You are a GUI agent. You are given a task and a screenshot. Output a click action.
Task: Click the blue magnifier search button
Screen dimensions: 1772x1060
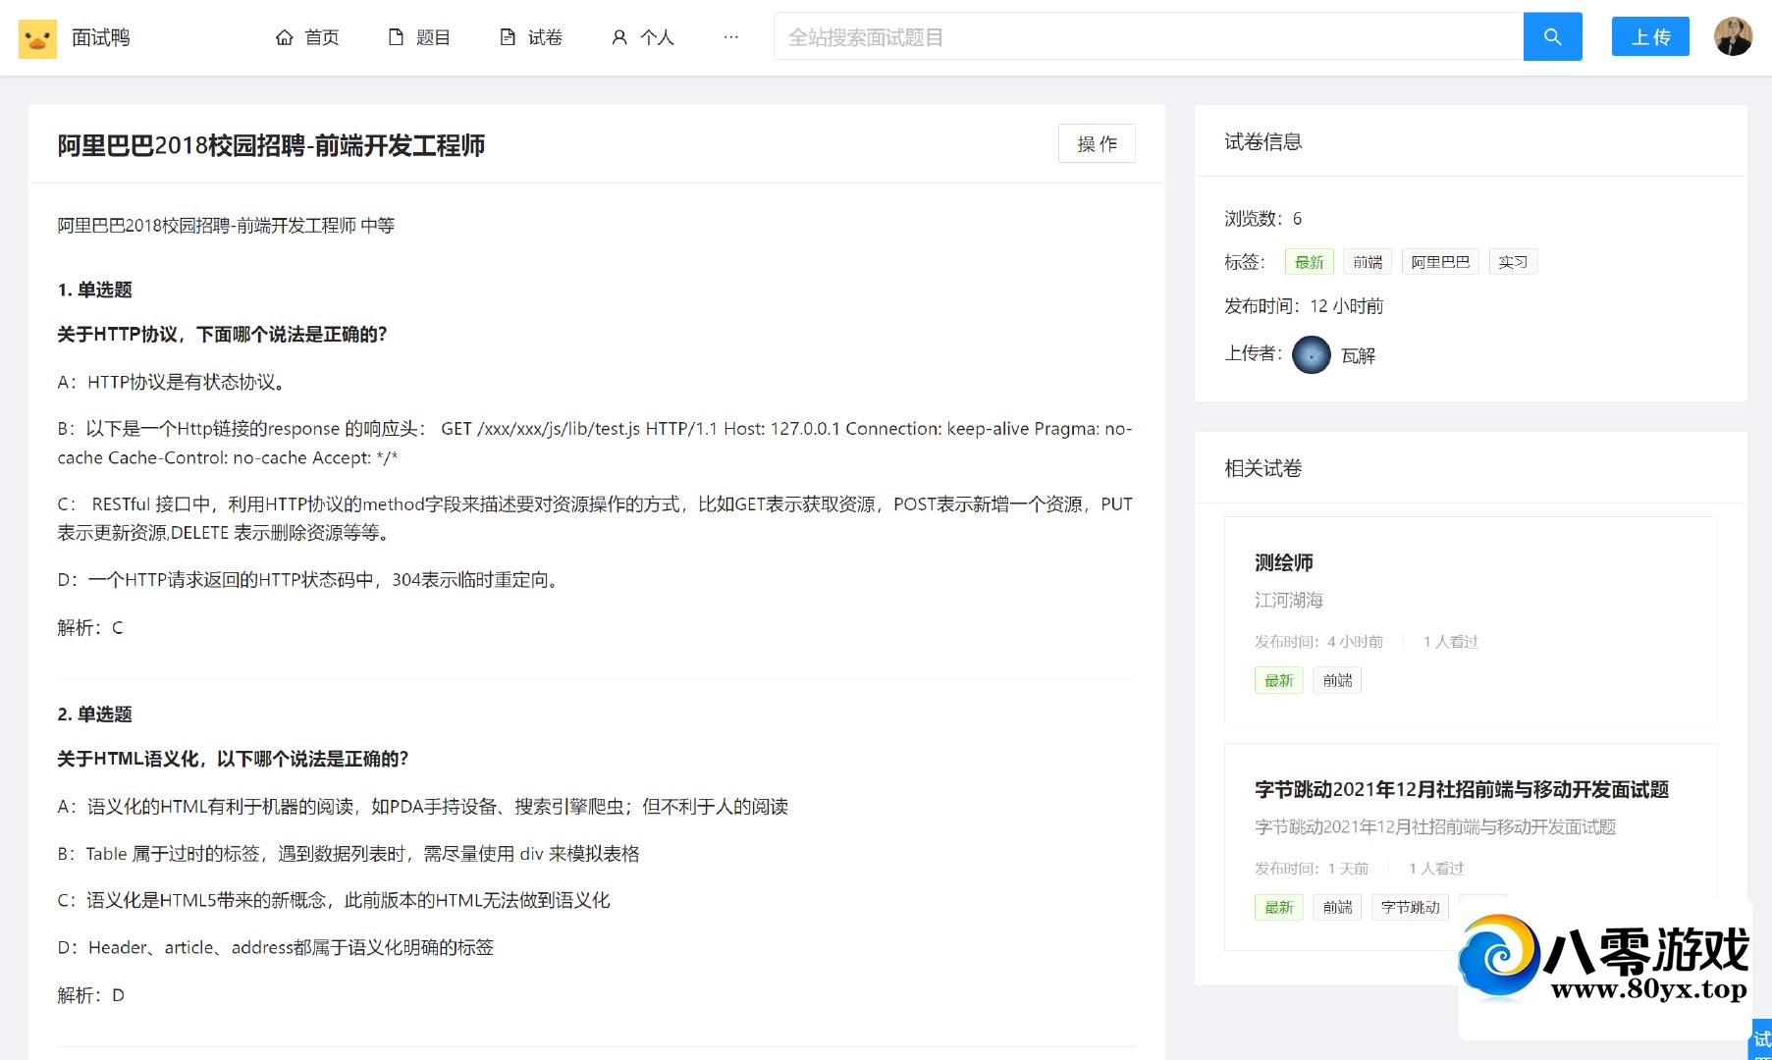click(1552, 36)
